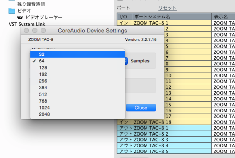Click the Samples label next to dropdown
The height and width of the screenshot is (158, 235).
click(x=140, y=61)
